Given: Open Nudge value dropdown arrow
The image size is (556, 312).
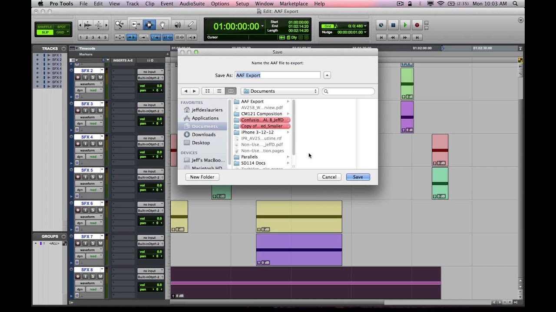Looking at the screenshot, I should coord(365,32).
